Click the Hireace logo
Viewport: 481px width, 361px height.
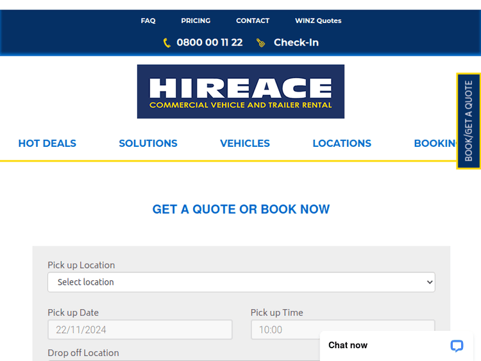(x=240, y=92)
